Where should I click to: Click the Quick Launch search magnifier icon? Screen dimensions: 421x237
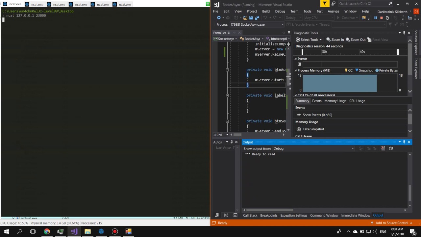coord(390,4)
